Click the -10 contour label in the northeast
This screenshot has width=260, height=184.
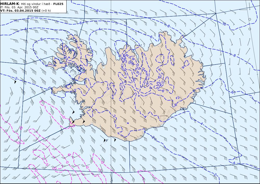coord(224,24)
